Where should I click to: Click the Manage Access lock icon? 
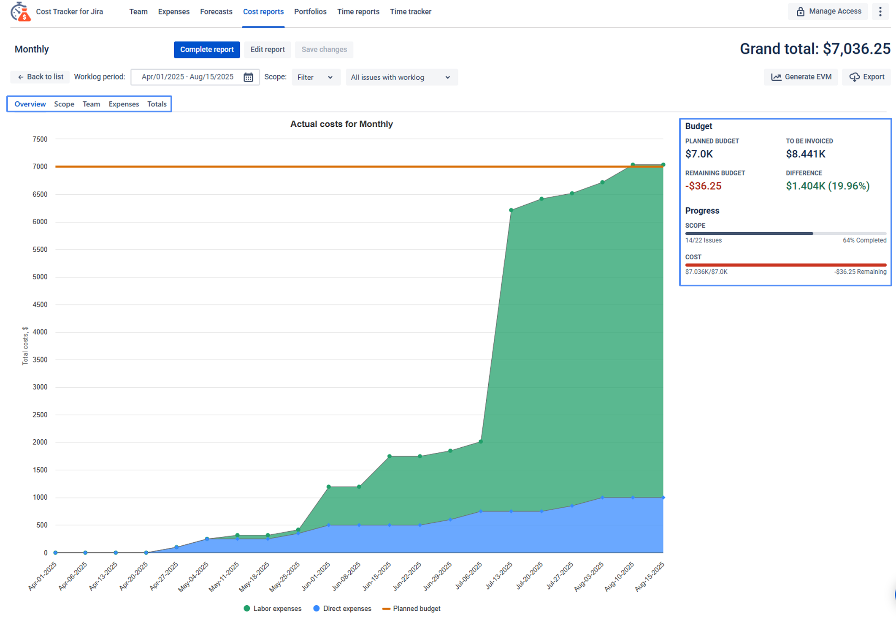800,11
